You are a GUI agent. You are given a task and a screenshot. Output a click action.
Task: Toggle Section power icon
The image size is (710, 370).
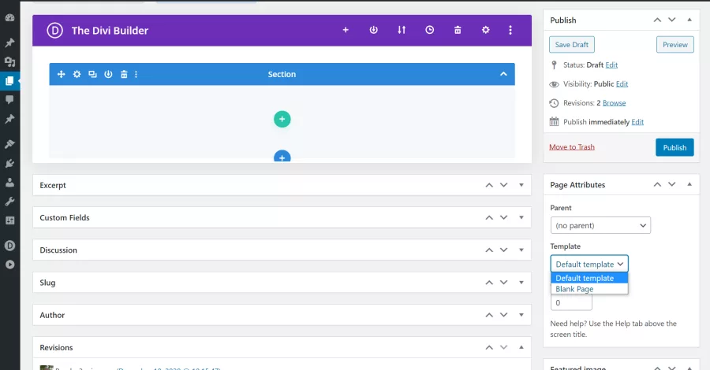pos(108,74)
